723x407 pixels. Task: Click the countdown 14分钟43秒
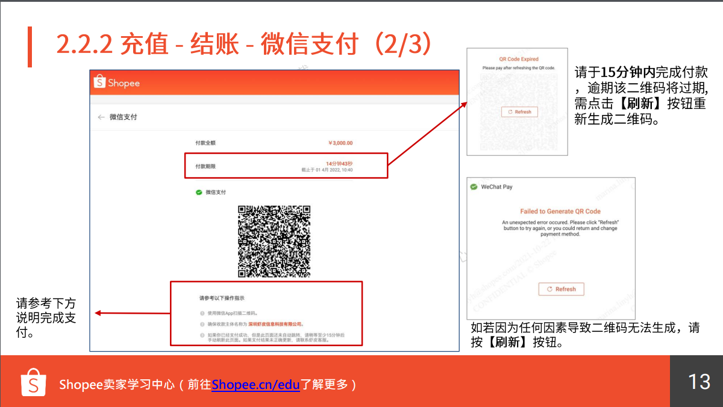click(x=339, y=164)
